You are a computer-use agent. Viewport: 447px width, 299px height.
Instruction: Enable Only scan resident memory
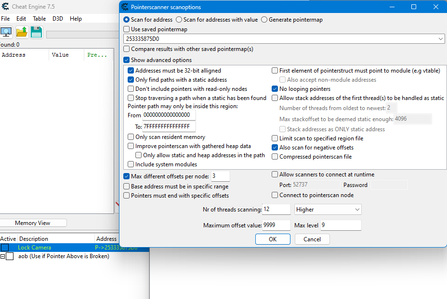[x=131, y=137]
